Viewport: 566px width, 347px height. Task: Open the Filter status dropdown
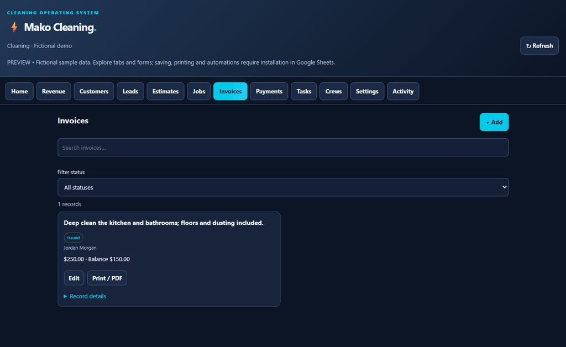pos(283,187)
